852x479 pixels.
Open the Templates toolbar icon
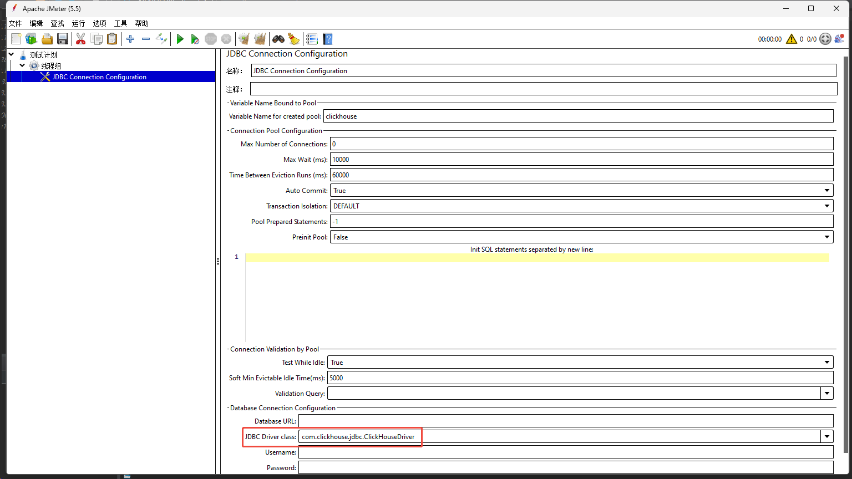tap(32, 39)
